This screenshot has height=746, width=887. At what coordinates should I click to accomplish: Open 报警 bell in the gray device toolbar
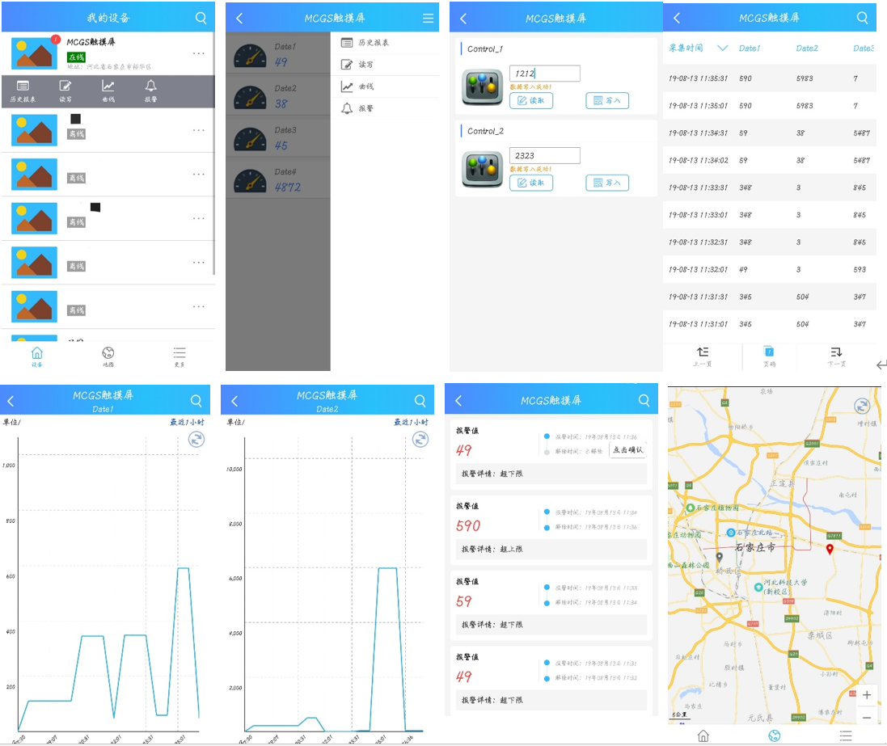(x=150, y=91)
